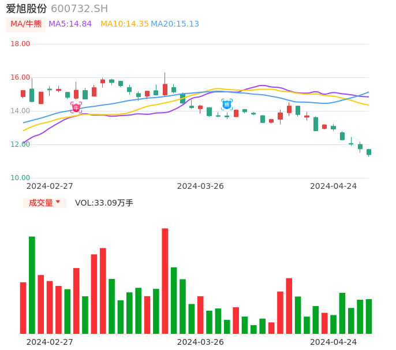The width and height of the screenshot is (396, 350).
Task: Select the tall green second volume bar
Action: tap(32, 285)
